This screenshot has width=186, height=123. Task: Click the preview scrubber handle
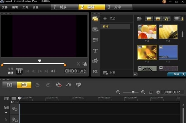(x=40, y=61)
